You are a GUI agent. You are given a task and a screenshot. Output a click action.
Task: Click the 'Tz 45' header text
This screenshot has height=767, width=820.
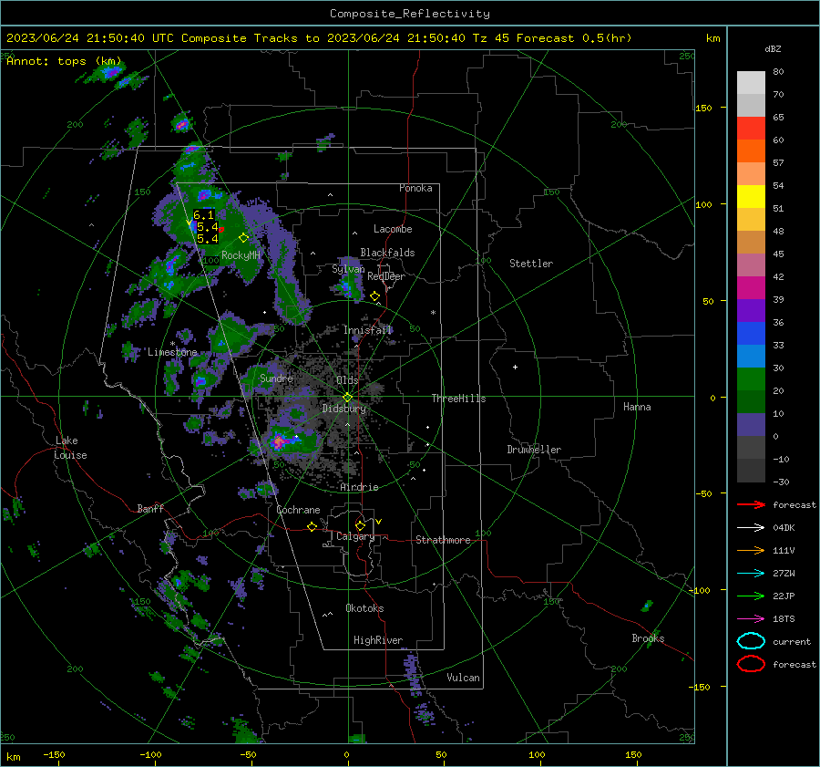pos(491,38)
